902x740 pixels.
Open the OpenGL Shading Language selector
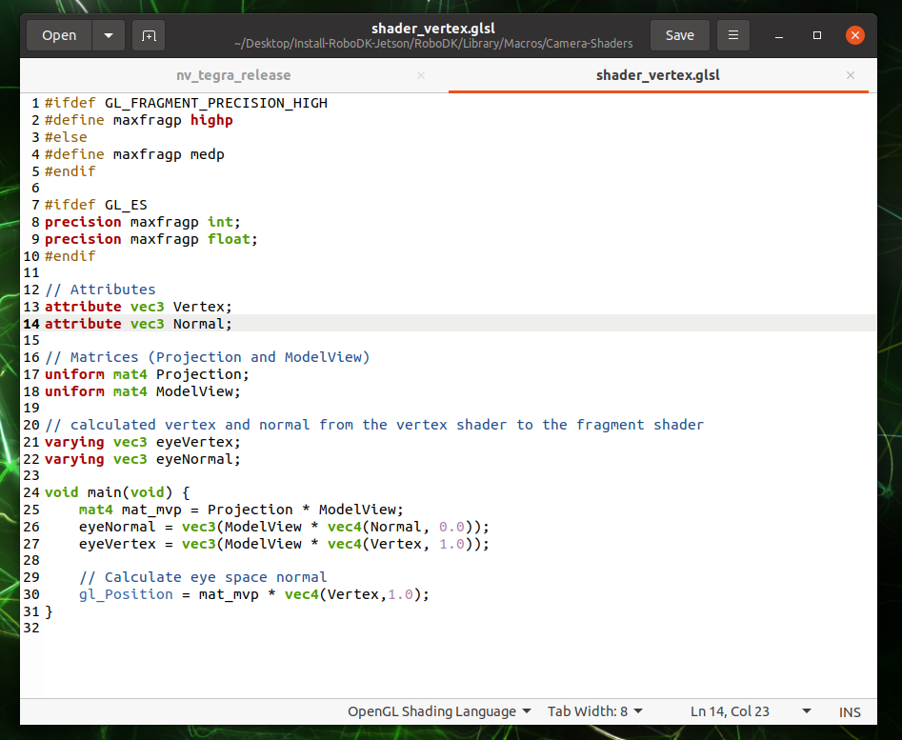[438, 711]
